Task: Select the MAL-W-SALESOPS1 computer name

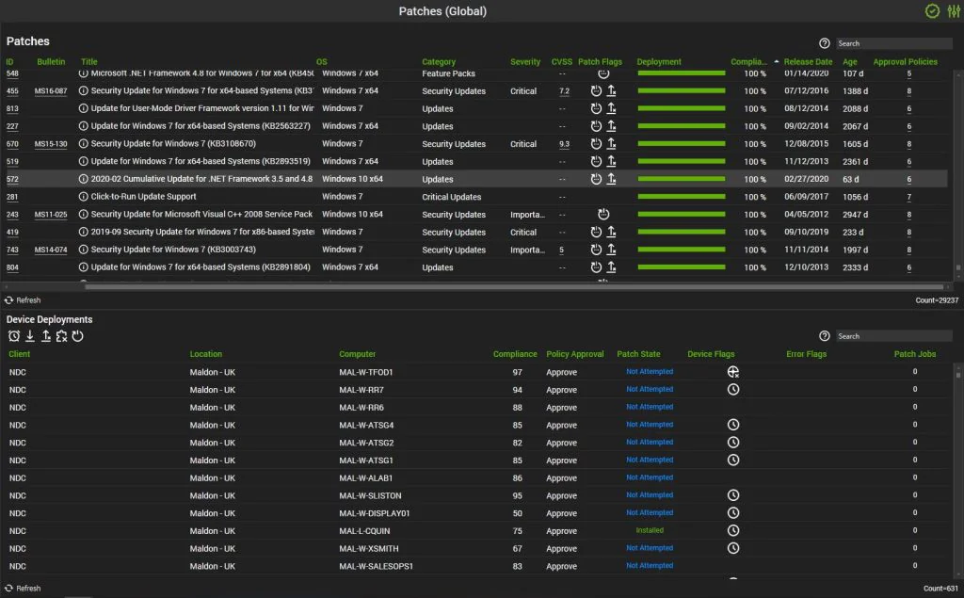Action: click(376, 566)
